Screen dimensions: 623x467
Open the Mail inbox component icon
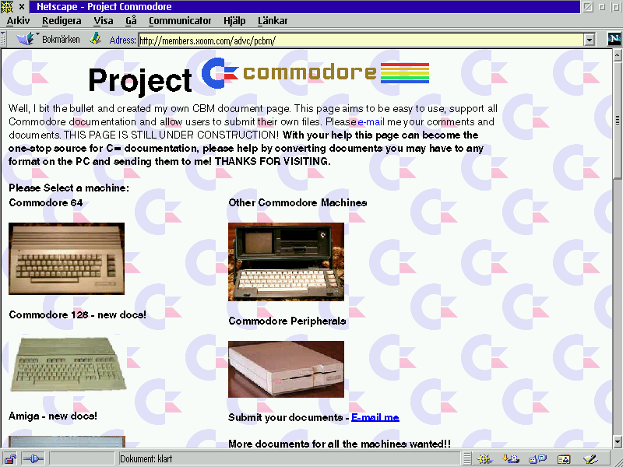(511, 459)
